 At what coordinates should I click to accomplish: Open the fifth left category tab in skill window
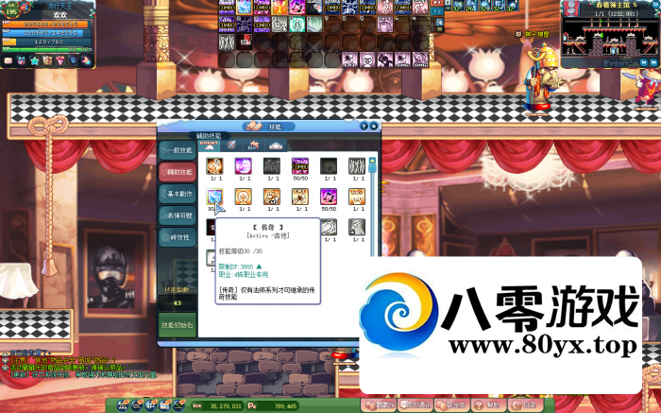click(x=178, y=237)
